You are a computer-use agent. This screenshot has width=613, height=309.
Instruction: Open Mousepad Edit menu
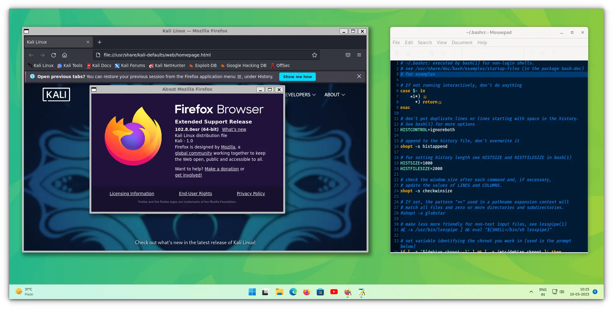point(409,43)
